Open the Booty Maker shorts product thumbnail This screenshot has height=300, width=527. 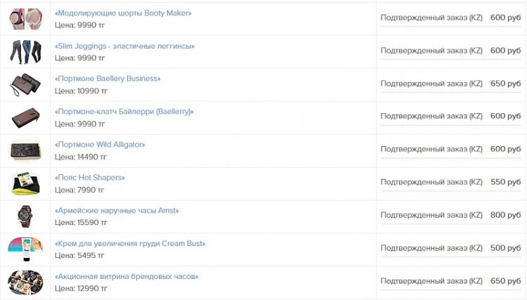[x=25, y=19]
